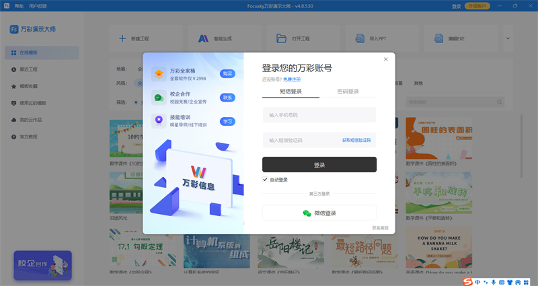Click the black 登录 button

click(319, 165)
